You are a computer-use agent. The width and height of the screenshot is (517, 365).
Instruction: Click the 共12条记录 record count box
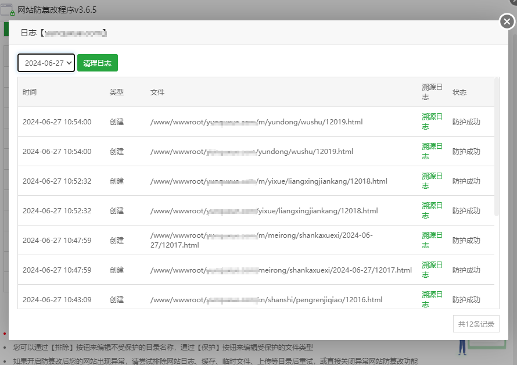[476, 324]
